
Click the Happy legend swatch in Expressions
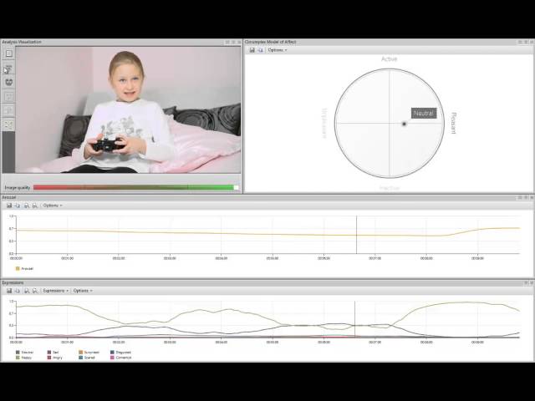pos(18,358)
